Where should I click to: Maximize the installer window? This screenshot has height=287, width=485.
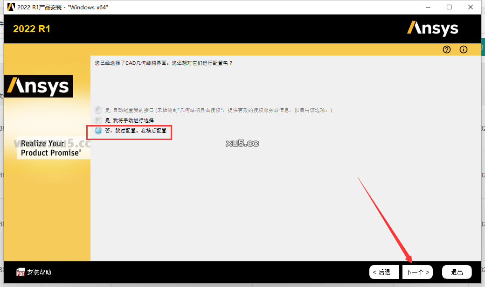pyautogui.click(x=449, y=7)
